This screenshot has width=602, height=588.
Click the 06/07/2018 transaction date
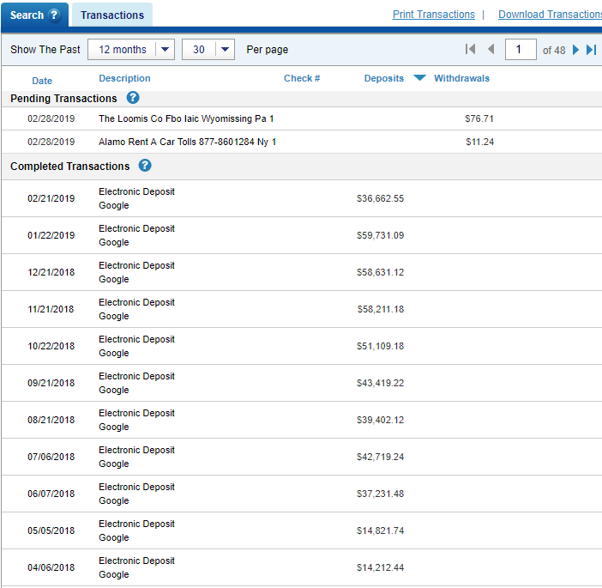tap(51, 494)
